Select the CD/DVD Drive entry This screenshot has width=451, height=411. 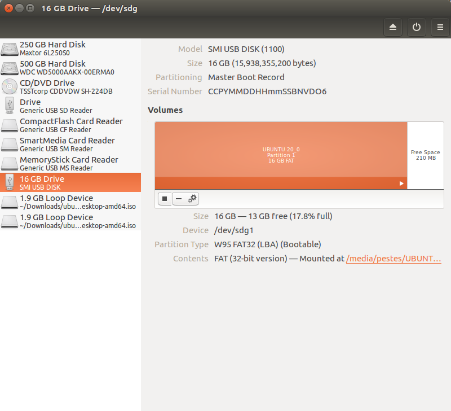[x=70, y=87]
